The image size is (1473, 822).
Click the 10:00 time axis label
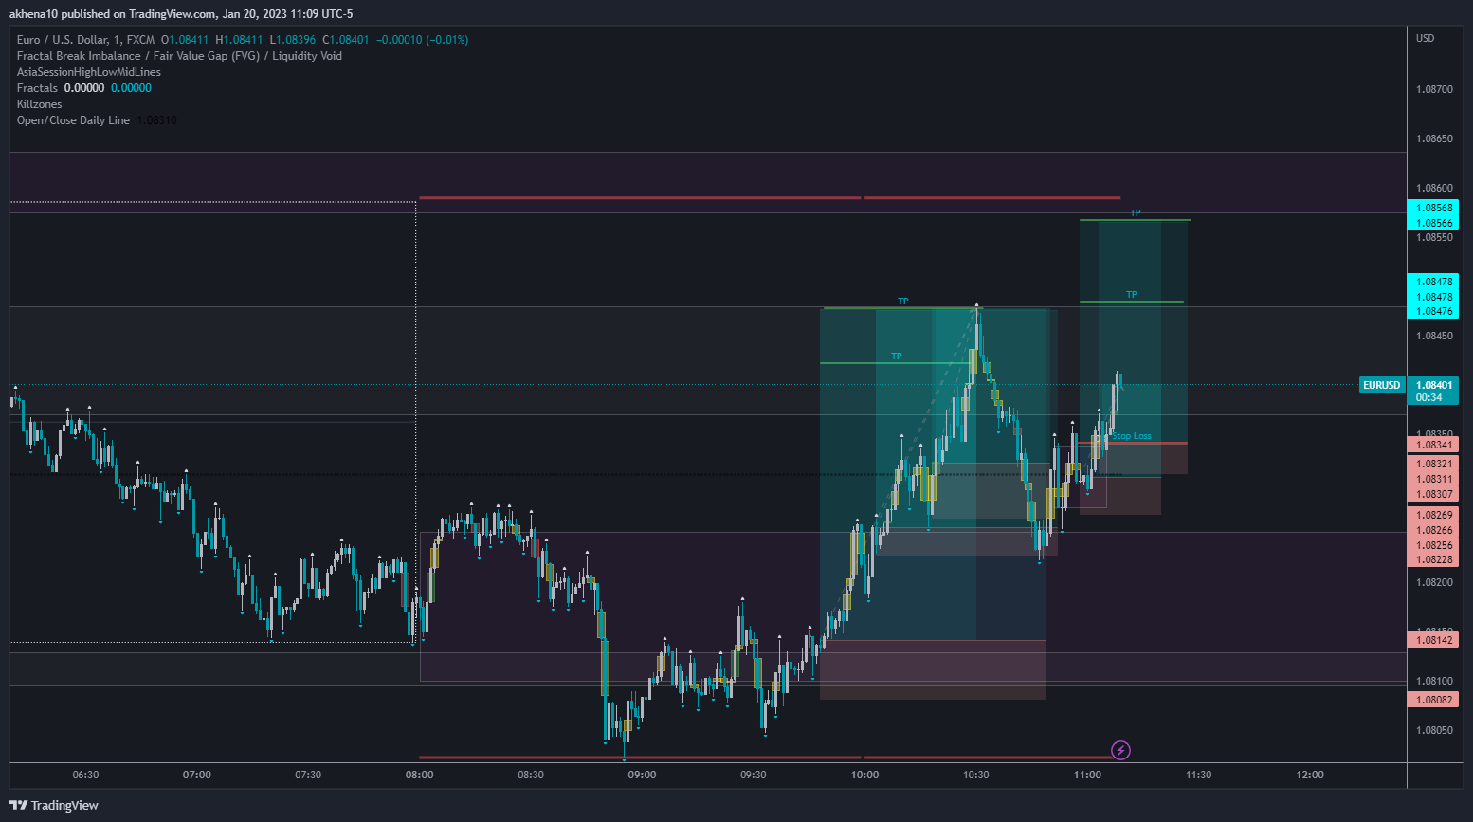tap(864, 775)
